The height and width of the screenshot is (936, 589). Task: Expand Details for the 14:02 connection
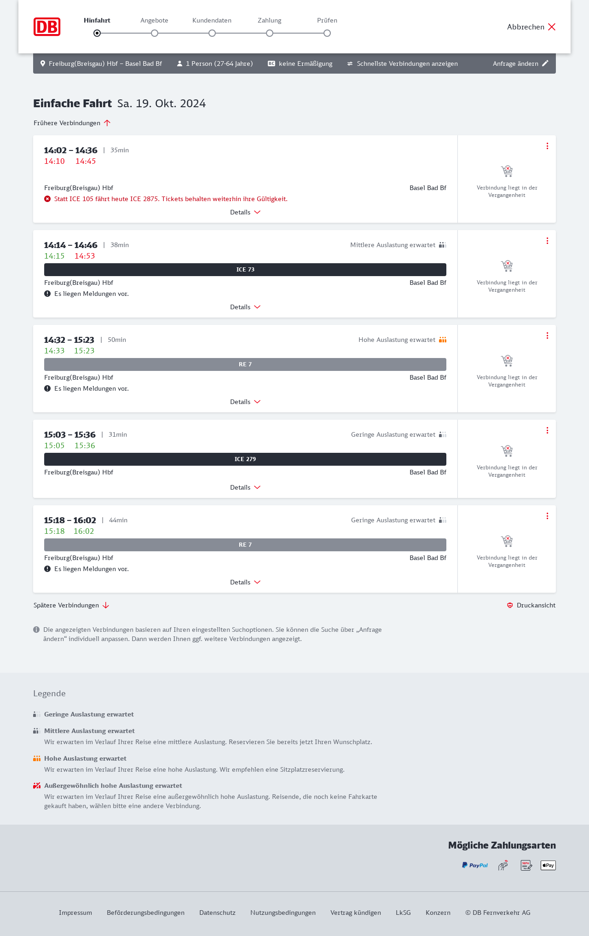(245, 212)
